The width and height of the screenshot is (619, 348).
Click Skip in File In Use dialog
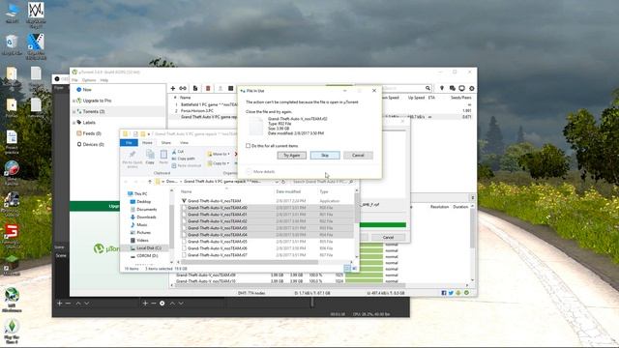click(325, 155)
